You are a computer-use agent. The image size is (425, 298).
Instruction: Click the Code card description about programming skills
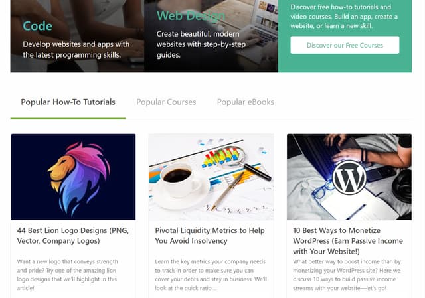click(76, 50)
